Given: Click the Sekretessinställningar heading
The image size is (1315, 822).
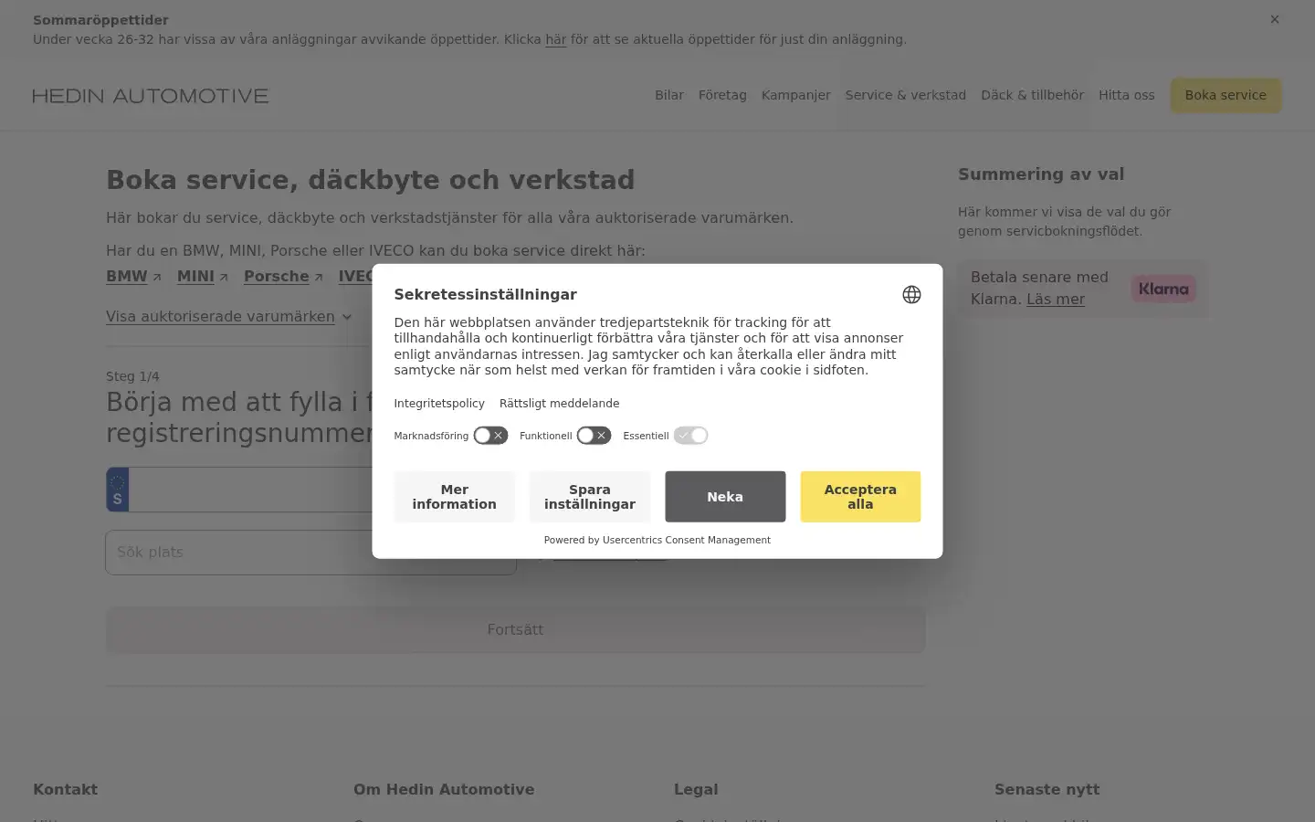Looking at the screenshot, I should pyautogui.click(x=486, y=294).
